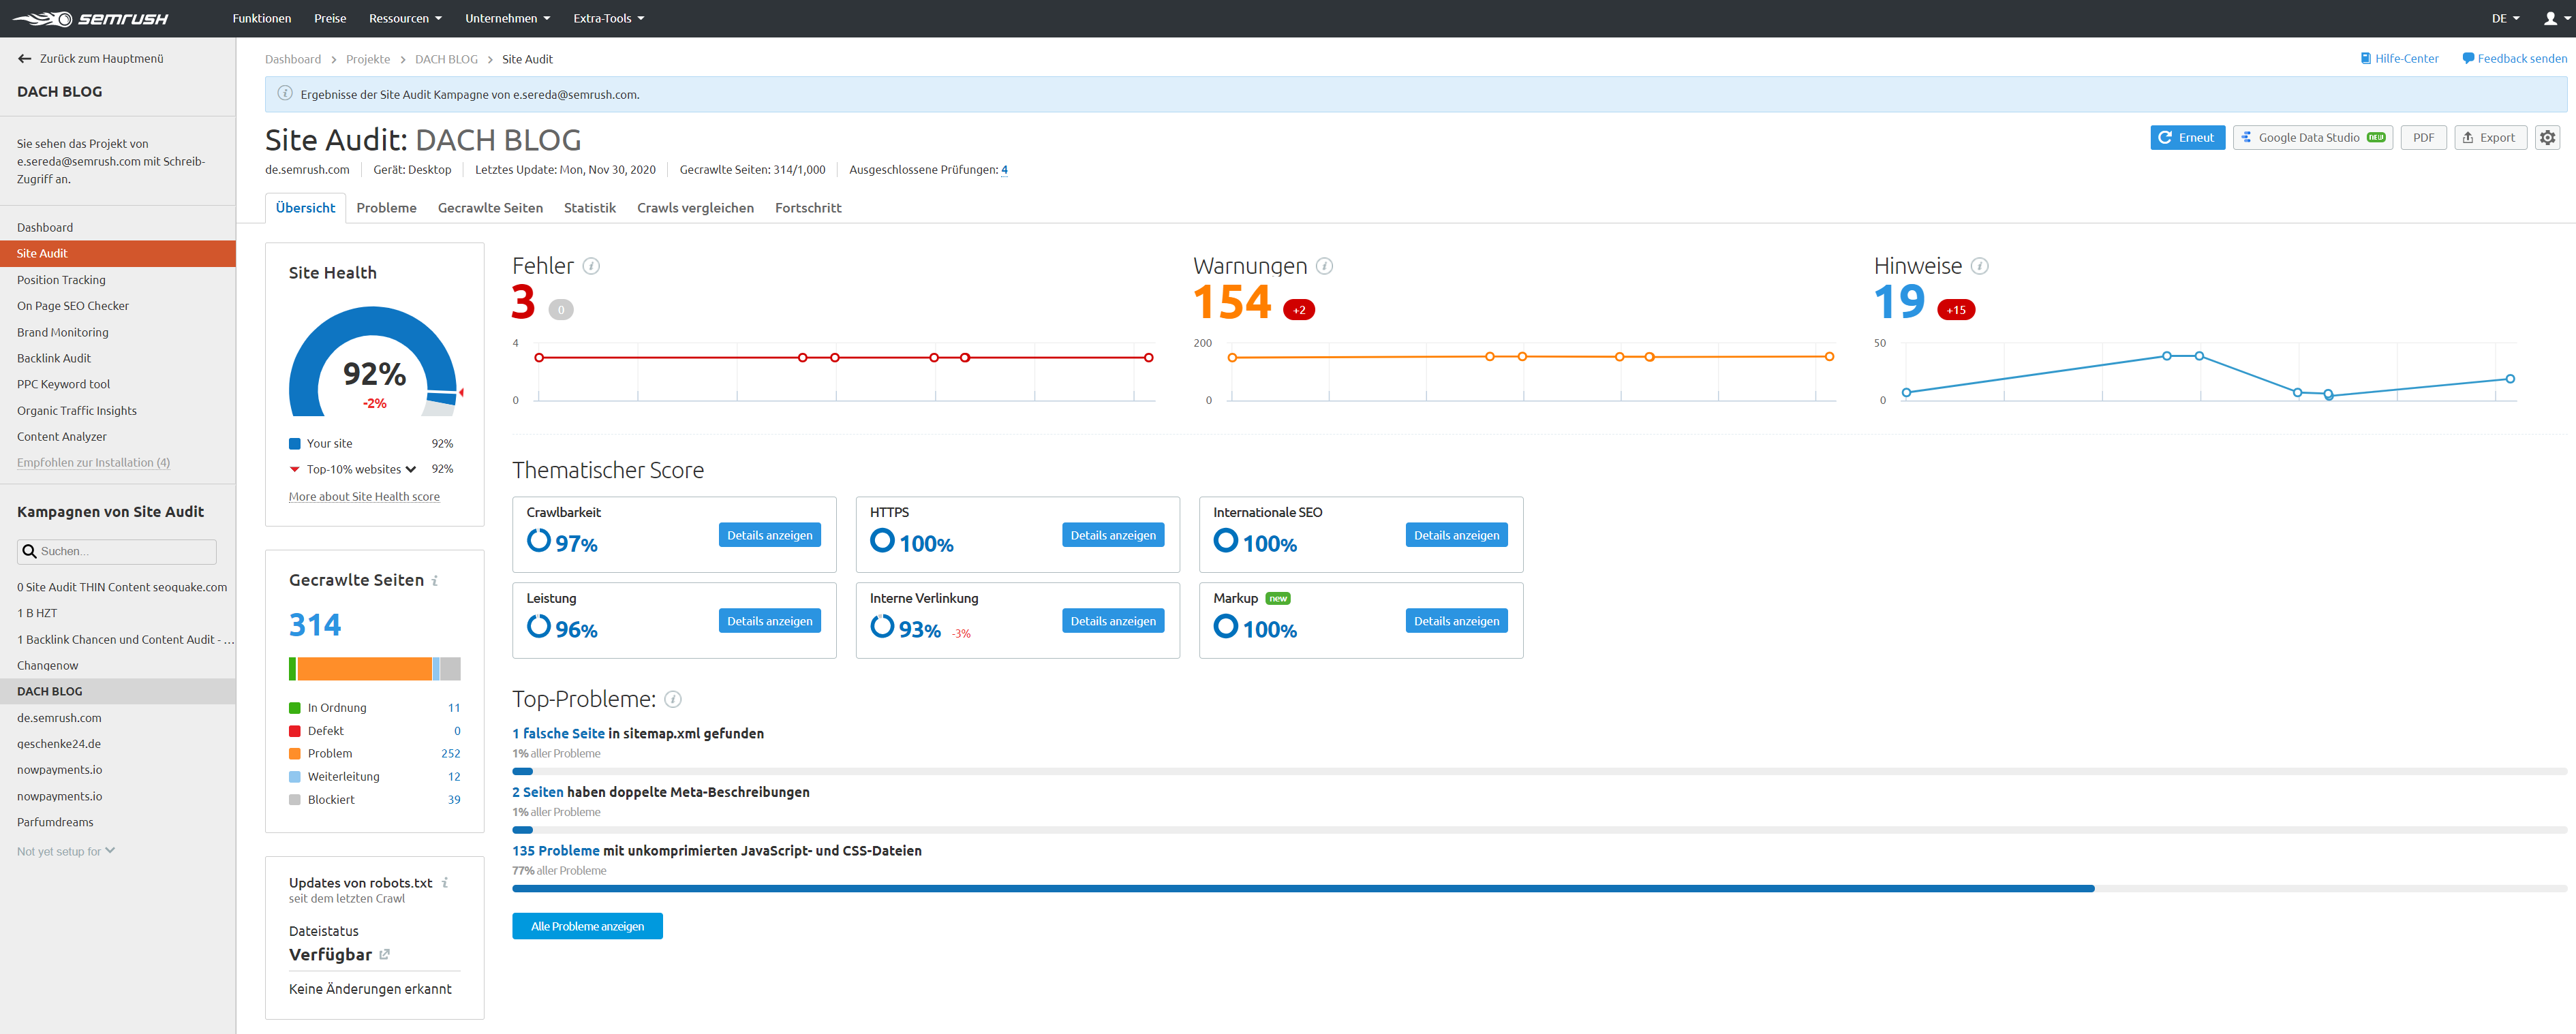Image resolution: width=2576 pixels, height=1034 pixels.
Task: Click the green In Ordnung swatch
Action: tap(295, 708)
